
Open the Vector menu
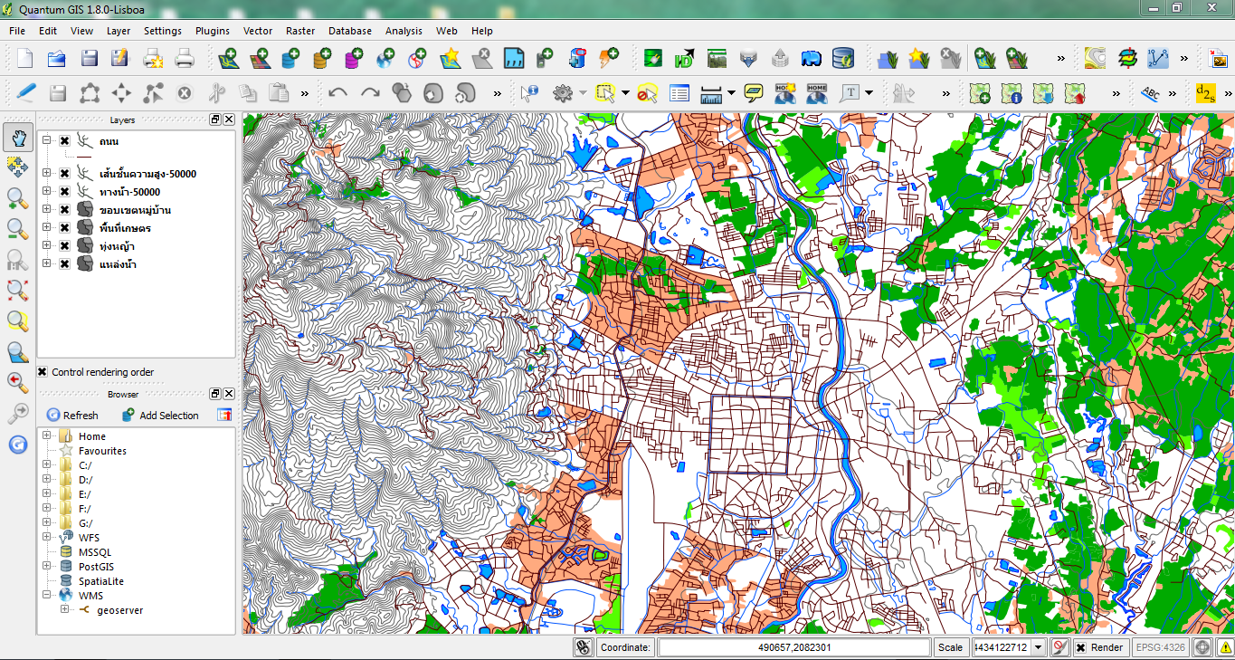coord(258,31)
